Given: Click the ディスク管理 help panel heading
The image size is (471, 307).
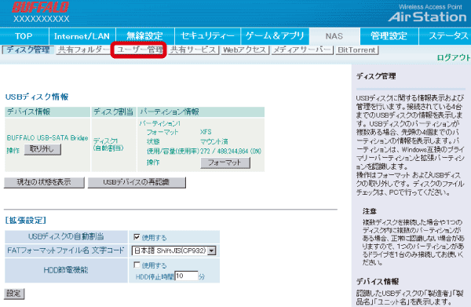Looking at the screenshot, I should [376, 76].
